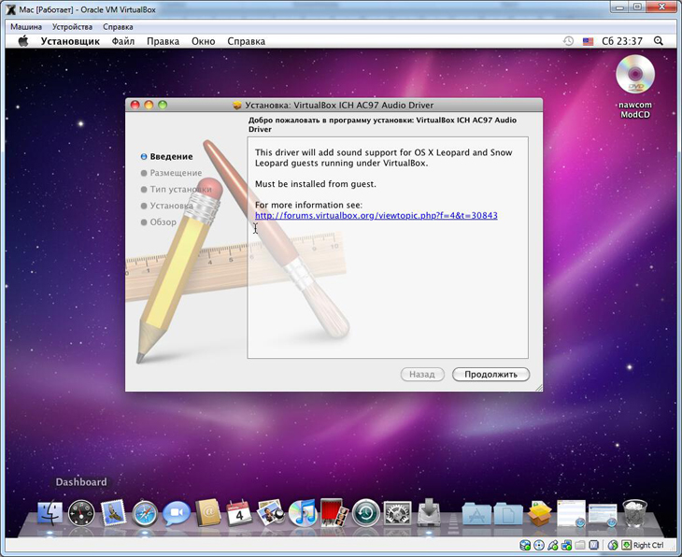
Task: Click VirtualBox shared folders status icon
Action: tap(580, 545)
